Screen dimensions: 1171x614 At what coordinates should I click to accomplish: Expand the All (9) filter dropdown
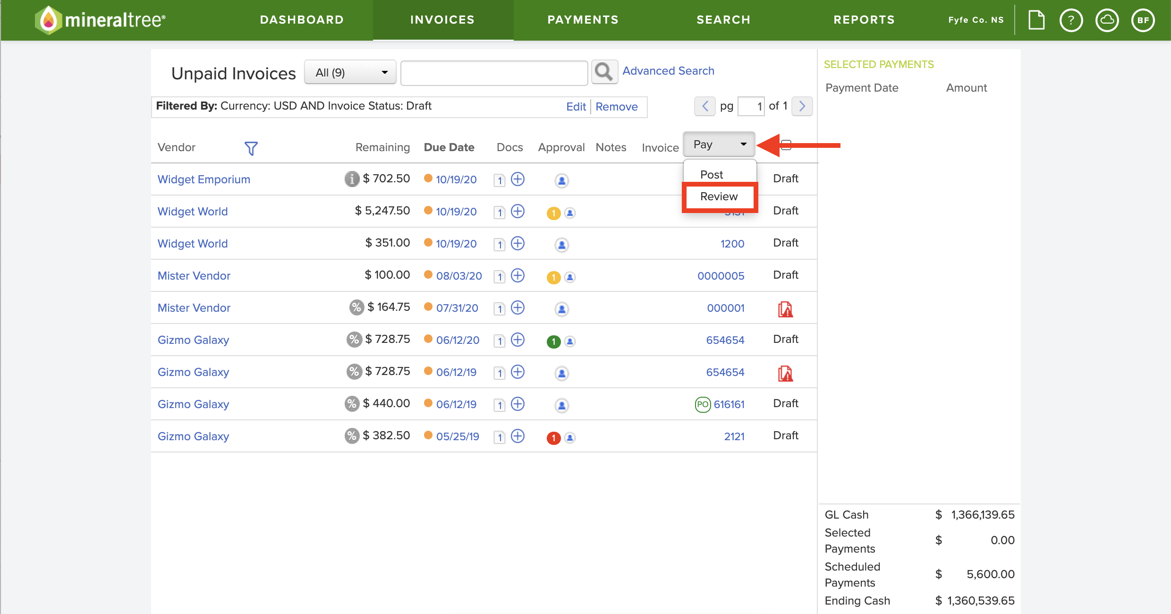(x=350, y=72)
